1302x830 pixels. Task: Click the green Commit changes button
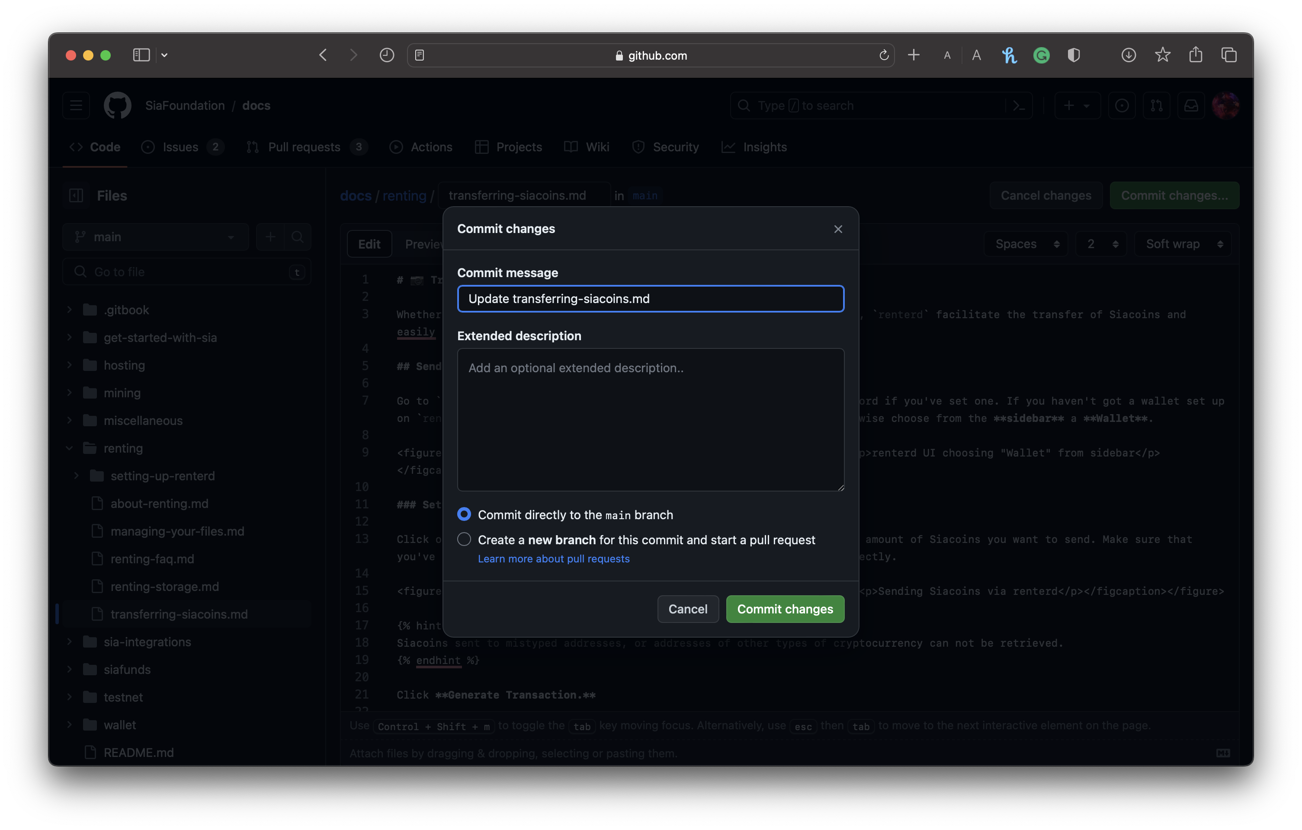coord(785,609)
